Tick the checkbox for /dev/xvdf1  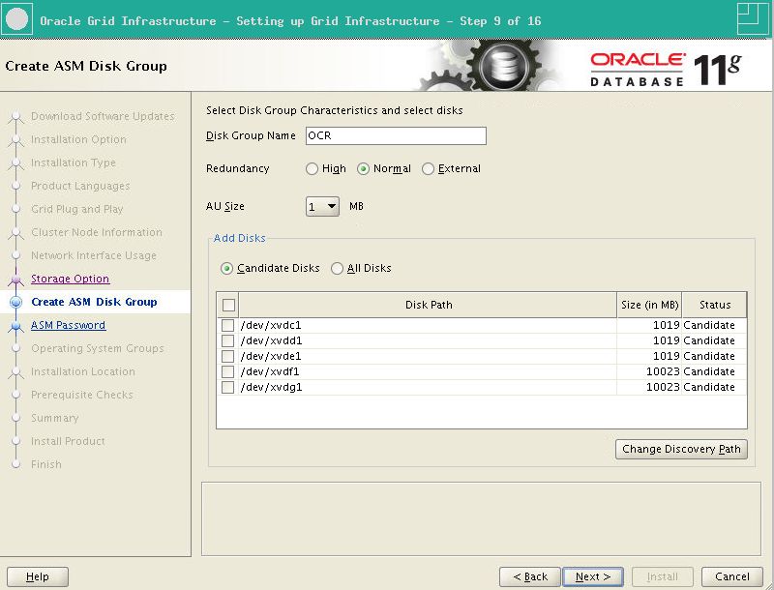pyautogui.click(x=228, y=372)
